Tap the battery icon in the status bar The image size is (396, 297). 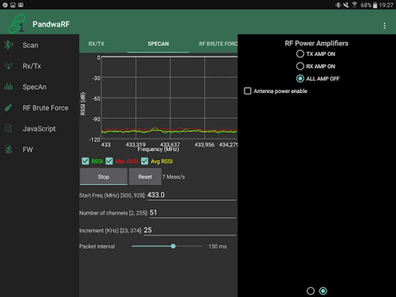click(x=376, y=5)
